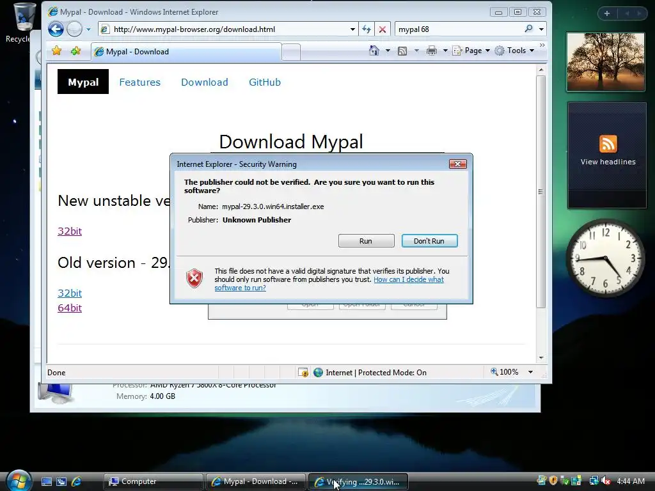Close the Security Warning dialog
The image size is (655, 491).
457,164
